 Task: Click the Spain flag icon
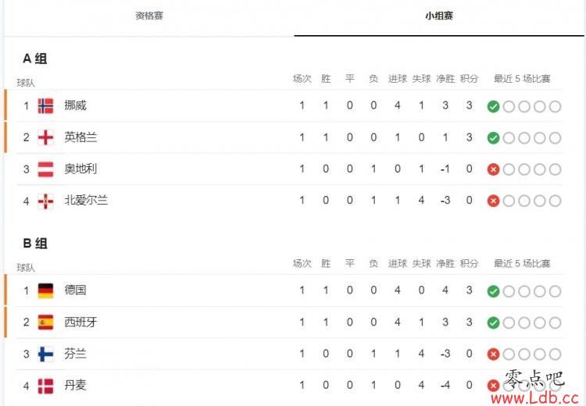(x=45, y=322)
